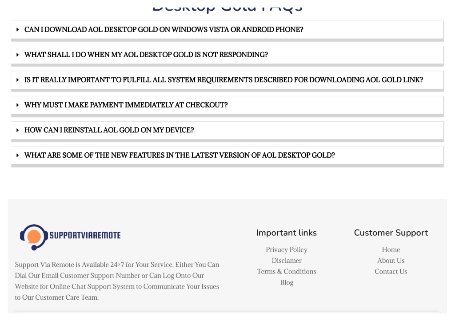
Task: Go to Home in Customer Support
Action: 391,250
